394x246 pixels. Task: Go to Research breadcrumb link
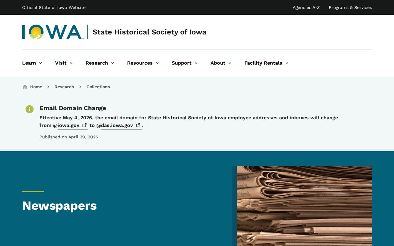click(64, 87)
